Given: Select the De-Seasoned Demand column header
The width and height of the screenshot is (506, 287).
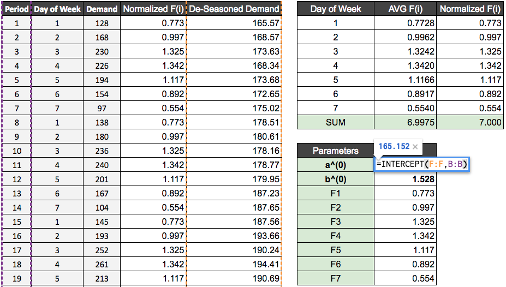Looking at the screenshot, I should [234, 9].
